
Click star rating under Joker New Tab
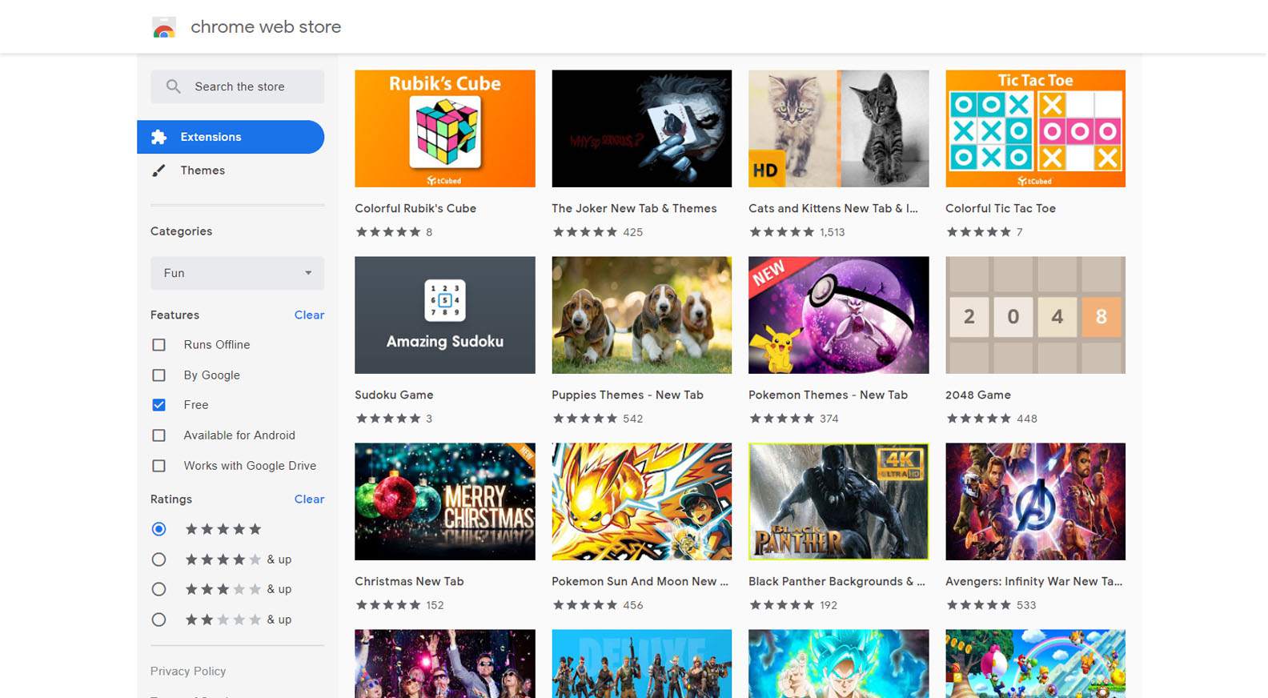click(x=585, y=232)
